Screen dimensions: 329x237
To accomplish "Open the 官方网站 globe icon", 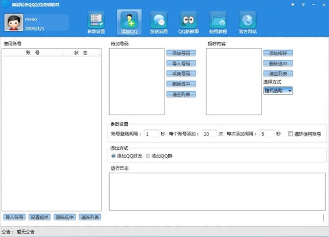I will (248, 22).
